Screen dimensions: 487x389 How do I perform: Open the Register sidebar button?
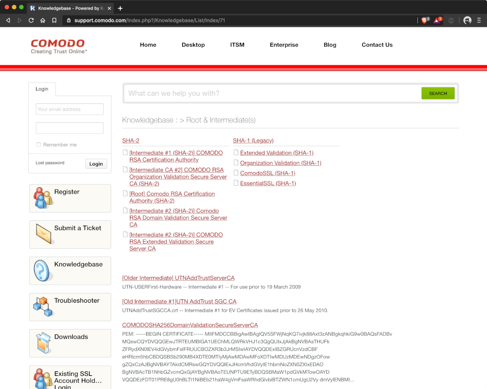click(70, 198)
